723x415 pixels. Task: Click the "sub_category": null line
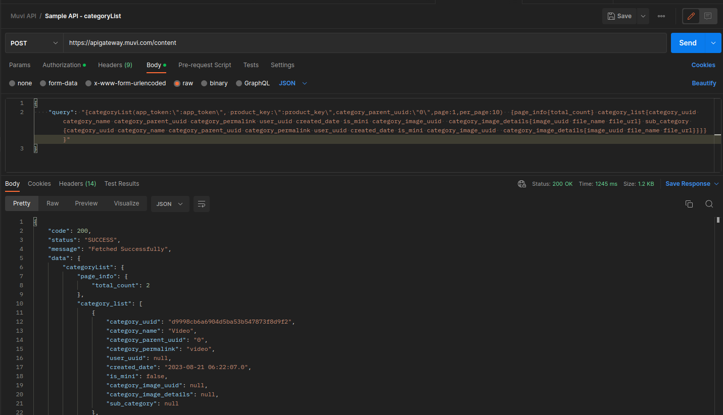click(x=142, y=403)
